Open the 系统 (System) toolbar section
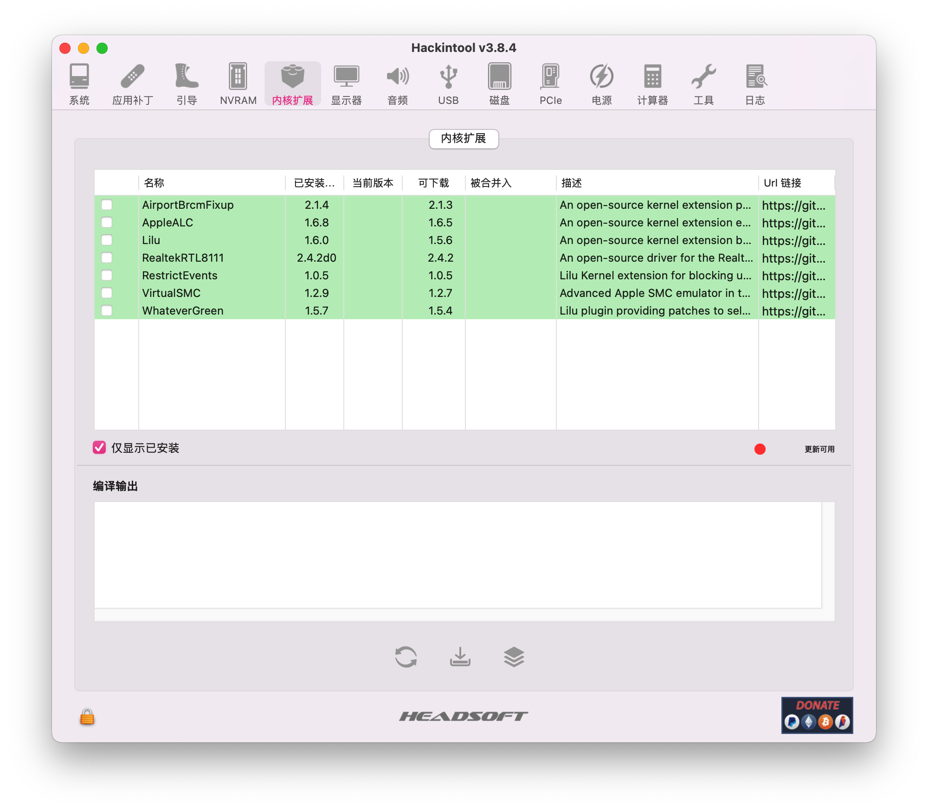 [79, 84]
